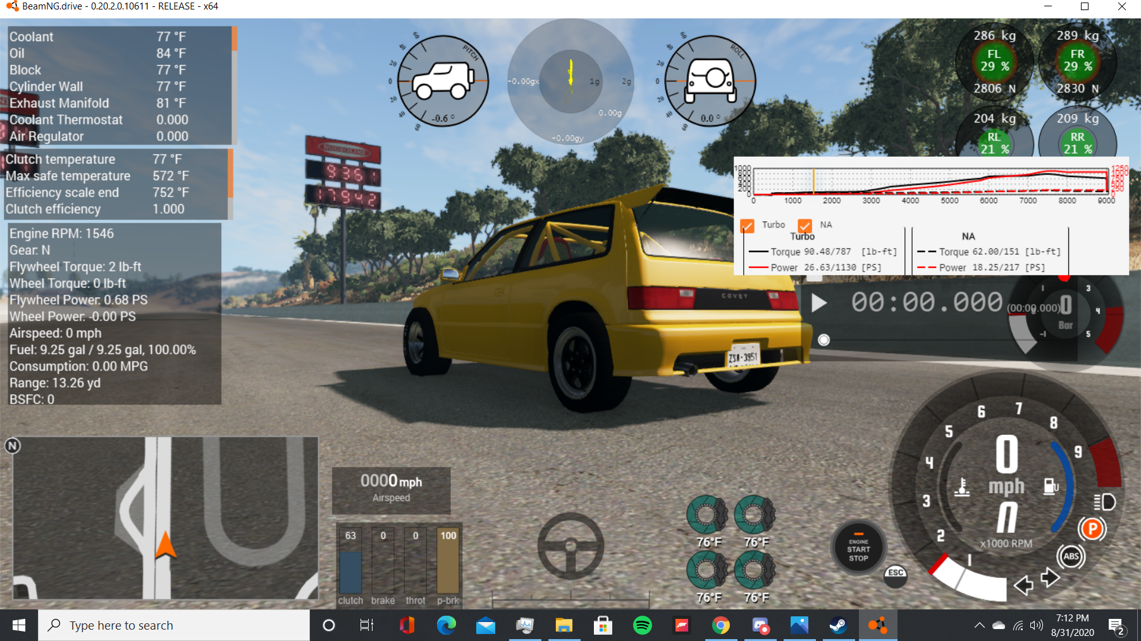
Task: Click the Turbo Torque 90.48/787 legend
Action: coord(823,252)
